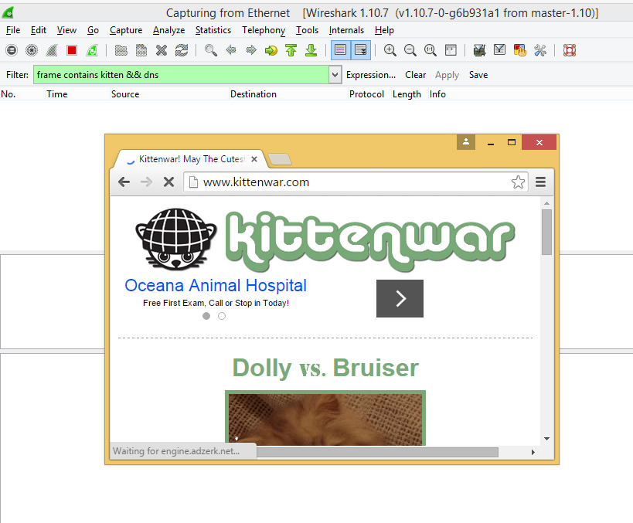Close this capture file (X icon)
The image size is (633, 523).
tap(162, 50)
